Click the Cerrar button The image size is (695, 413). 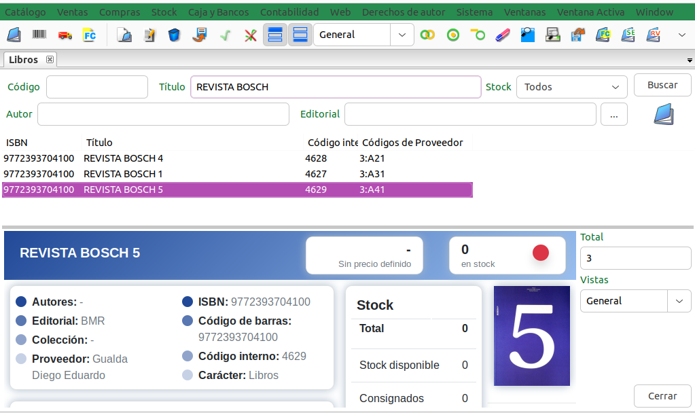662,396
